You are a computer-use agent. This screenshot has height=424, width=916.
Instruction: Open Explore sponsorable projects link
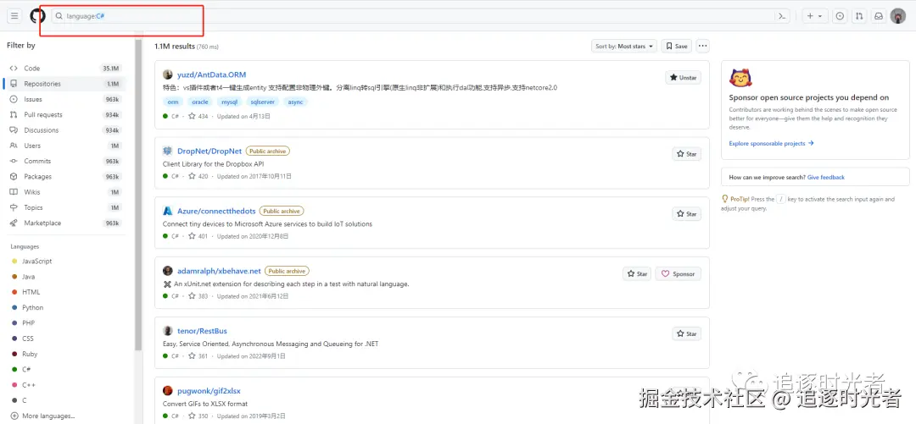coord(771,144)
